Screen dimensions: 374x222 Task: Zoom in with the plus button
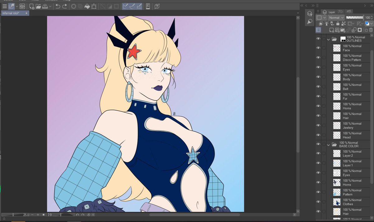pyautogui.click(x=38, y=215)
